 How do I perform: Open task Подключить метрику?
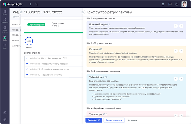point(52,75)
